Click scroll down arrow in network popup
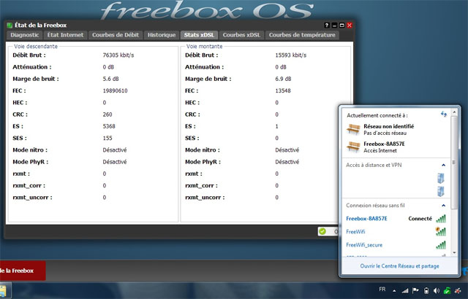Image resolution: width=468 pixels, height=299 pixels. tap(454, 252)
